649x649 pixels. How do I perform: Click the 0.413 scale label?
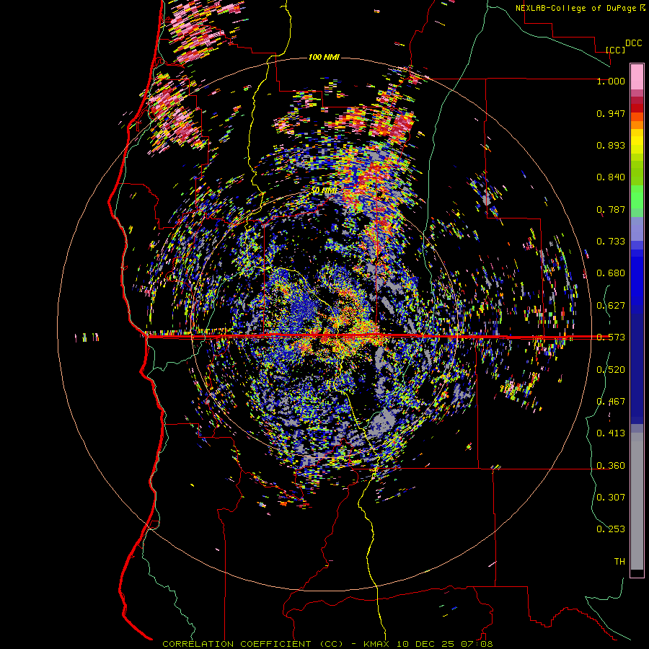point(611,433)
